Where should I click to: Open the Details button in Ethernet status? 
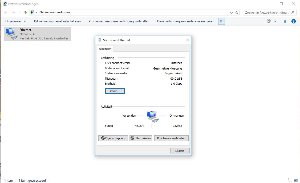115,91
